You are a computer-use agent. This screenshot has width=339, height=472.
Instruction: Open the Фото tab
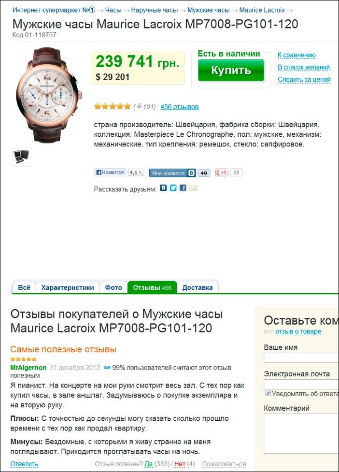(x=113, y=287)
